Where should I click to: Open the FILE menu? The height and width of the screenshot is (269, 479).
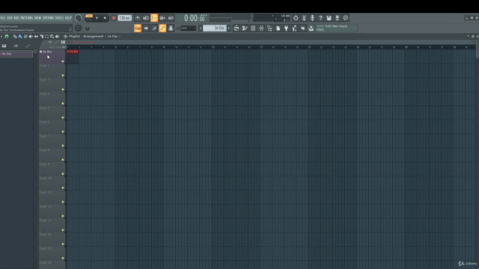click(3, 18)
